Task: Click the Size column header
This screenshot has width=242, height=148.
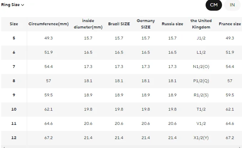Action: 14,24
